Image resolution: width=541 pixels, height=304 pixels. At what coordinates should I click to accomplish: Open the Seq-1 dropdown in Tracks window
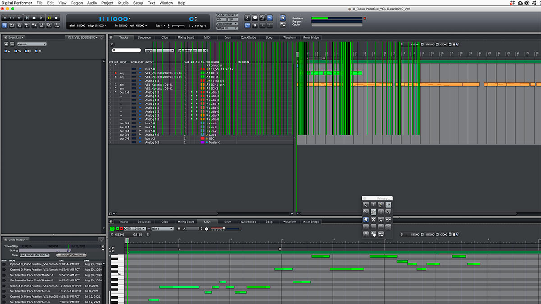click(x=160, y=50)
